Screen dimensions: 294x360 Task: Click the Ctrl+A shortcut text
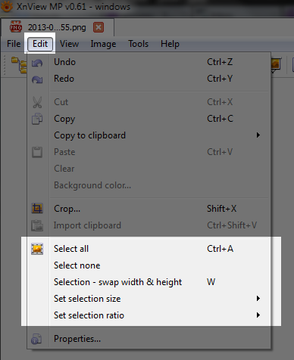tap(220, 249)
